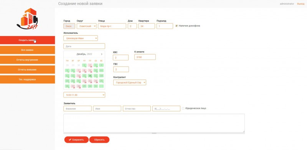Screen dimensions: 307x150
Task: Click the К оплате field
Action: [145, 57]
